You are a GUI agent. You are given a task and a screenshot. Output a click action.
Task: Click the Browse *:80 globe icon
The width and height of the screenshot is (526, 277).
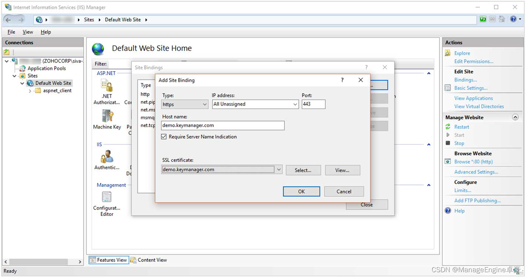448,161
